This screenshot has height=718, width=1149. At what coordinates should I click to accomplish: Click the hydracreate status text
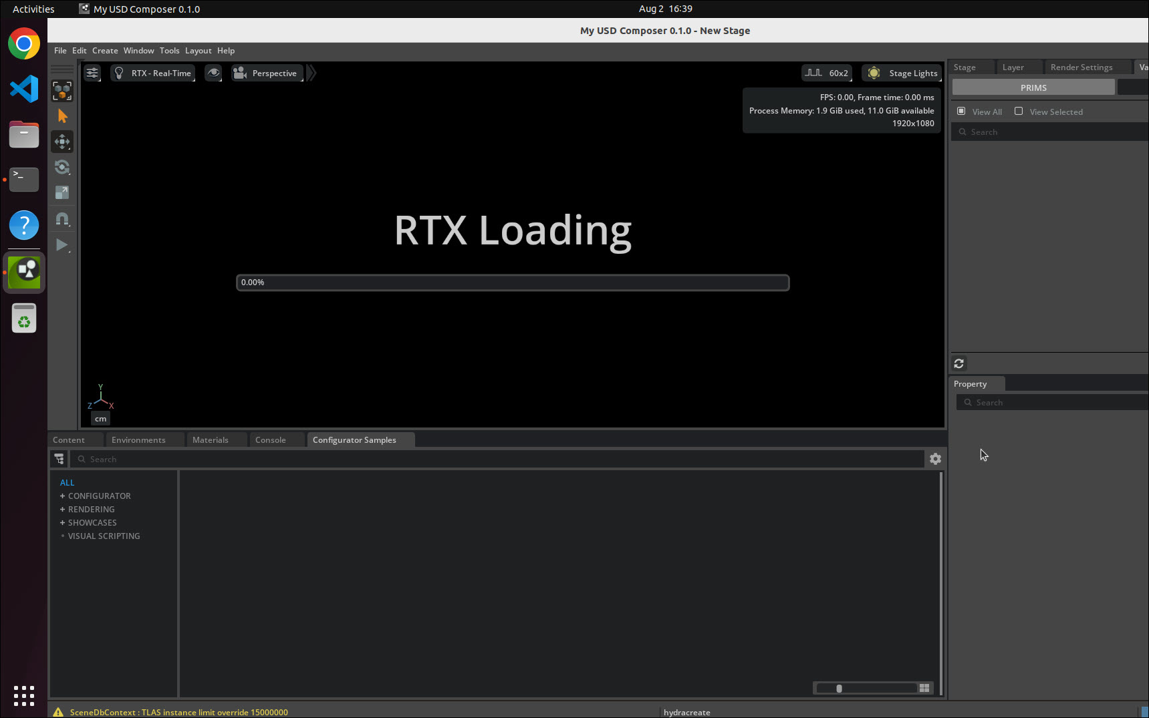pyautogui.click(x=686, y=713)
